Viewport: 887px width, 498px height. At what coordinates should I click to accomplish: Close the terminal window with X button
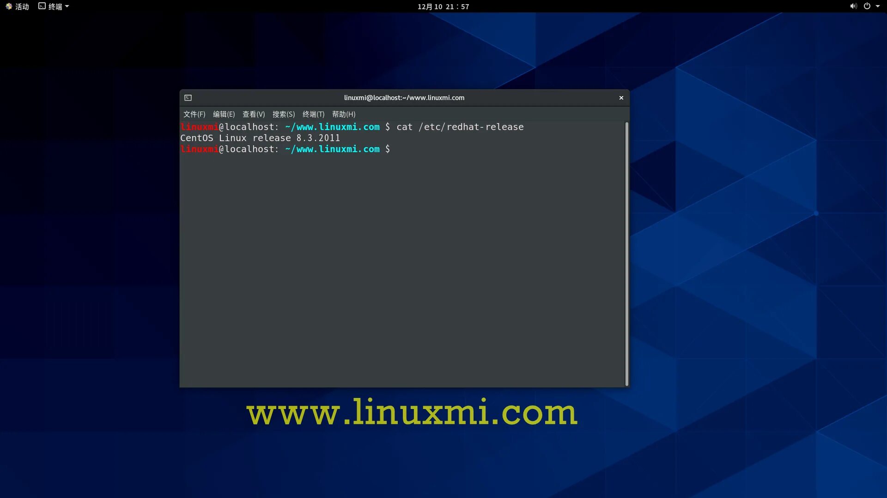click(x=621, y=98)
